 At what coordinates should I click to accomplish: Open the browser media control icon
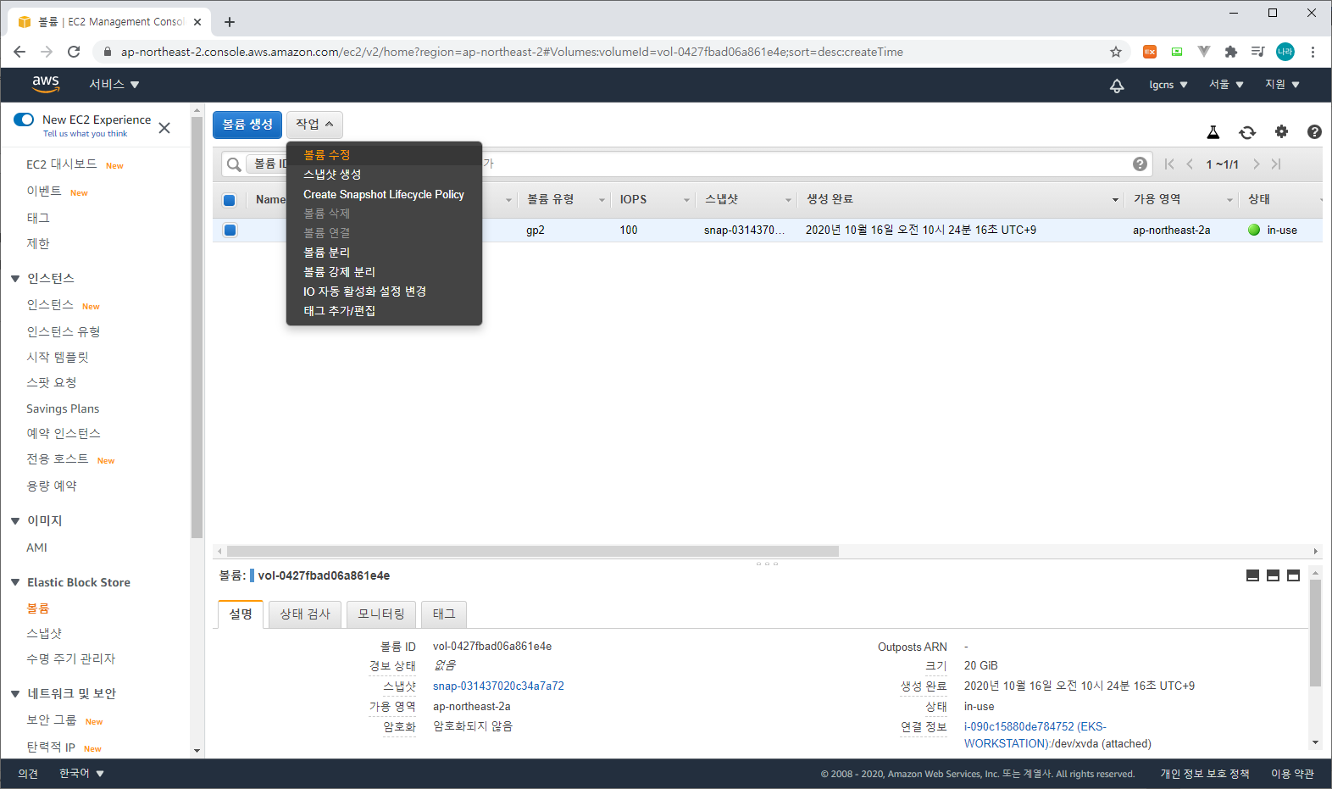click(x=1258, y=52)
